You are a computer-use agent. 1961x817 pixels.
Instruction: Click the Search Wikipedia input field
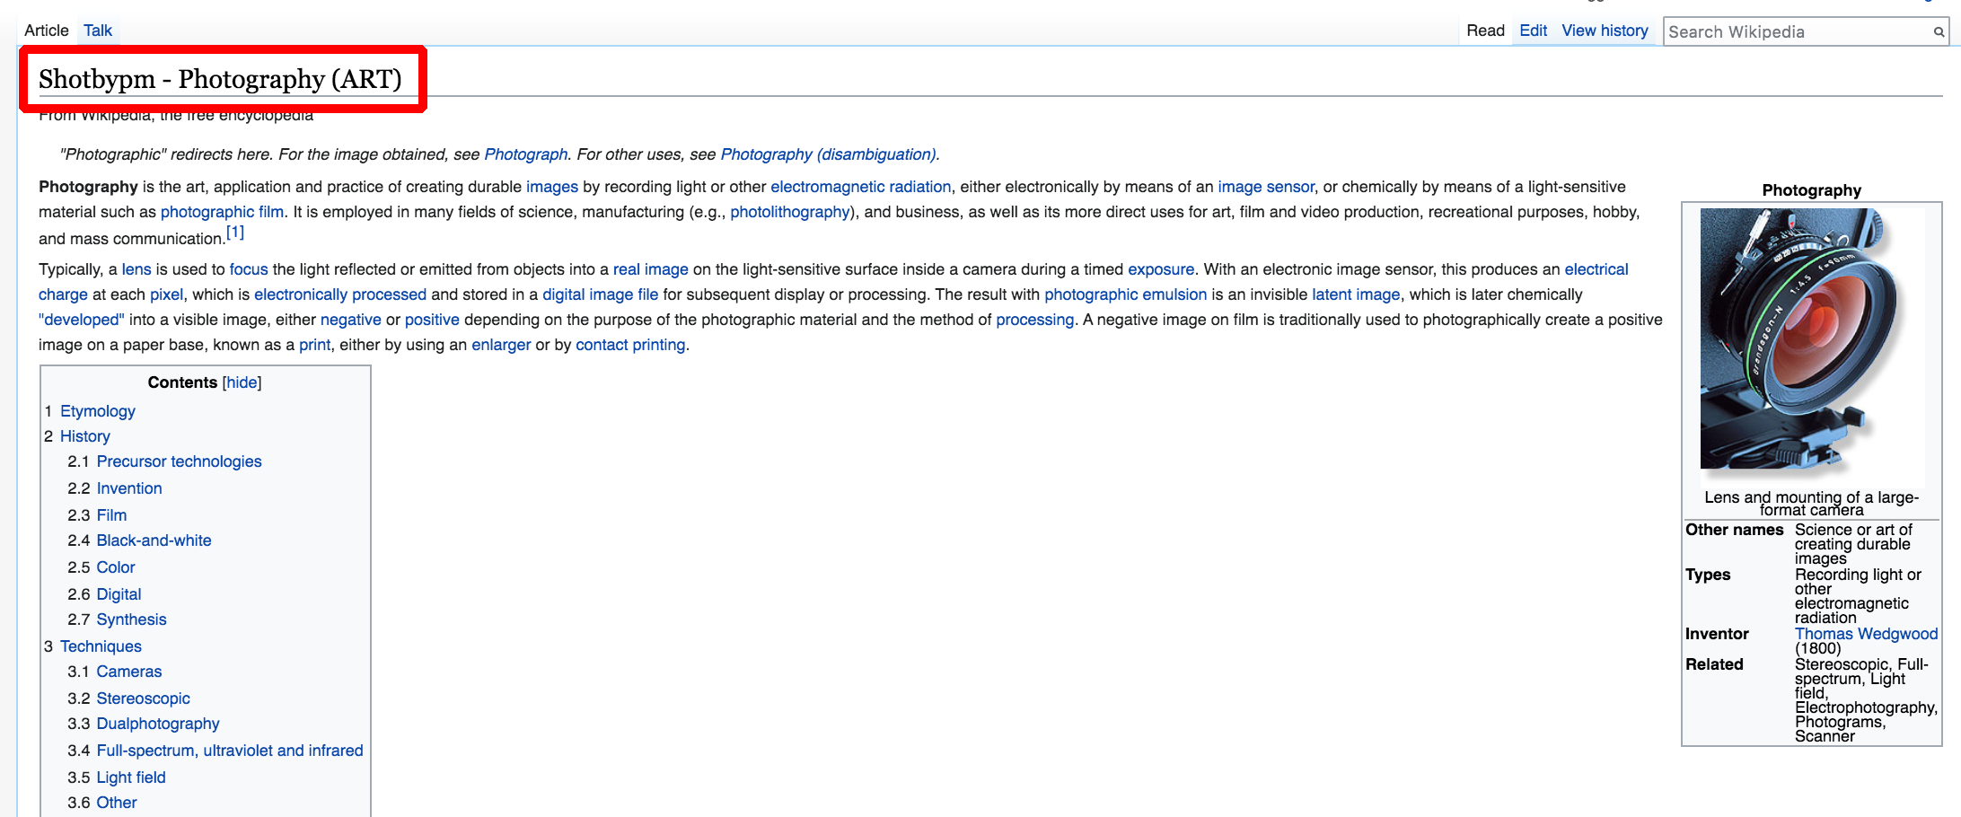click(x=1796, y=32)
